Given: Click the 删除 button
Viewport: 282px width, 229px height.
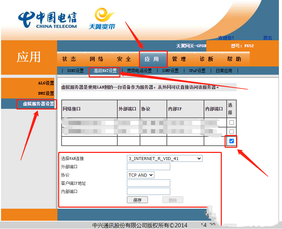Looking at the screenshot, I should 173,200.
